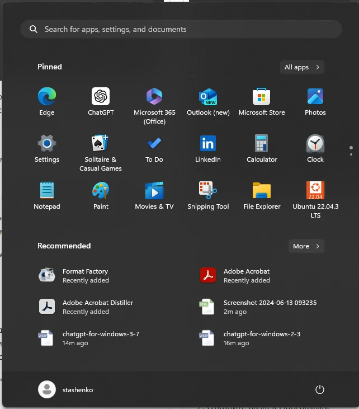Open Microsoft 365 (Office) app
This screenshot has width=359, height=409.
pos(154,97)
